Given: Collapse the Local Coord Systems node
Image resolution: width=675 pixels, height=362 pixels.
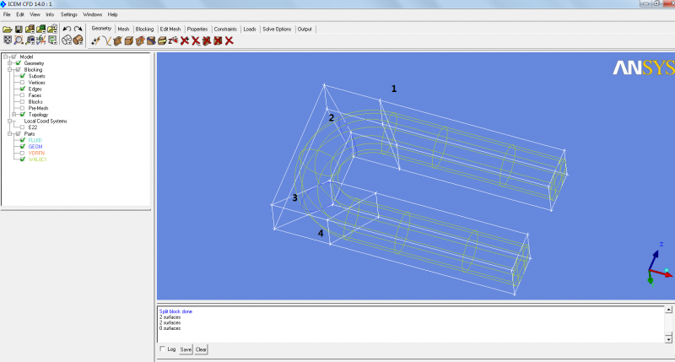Looking at the screenshot, I should pyautogui.click(x=9, y=121).
